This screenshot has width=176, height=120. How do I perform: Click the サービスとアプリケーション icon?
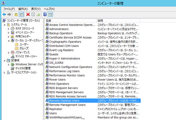[x=9, y=72]
